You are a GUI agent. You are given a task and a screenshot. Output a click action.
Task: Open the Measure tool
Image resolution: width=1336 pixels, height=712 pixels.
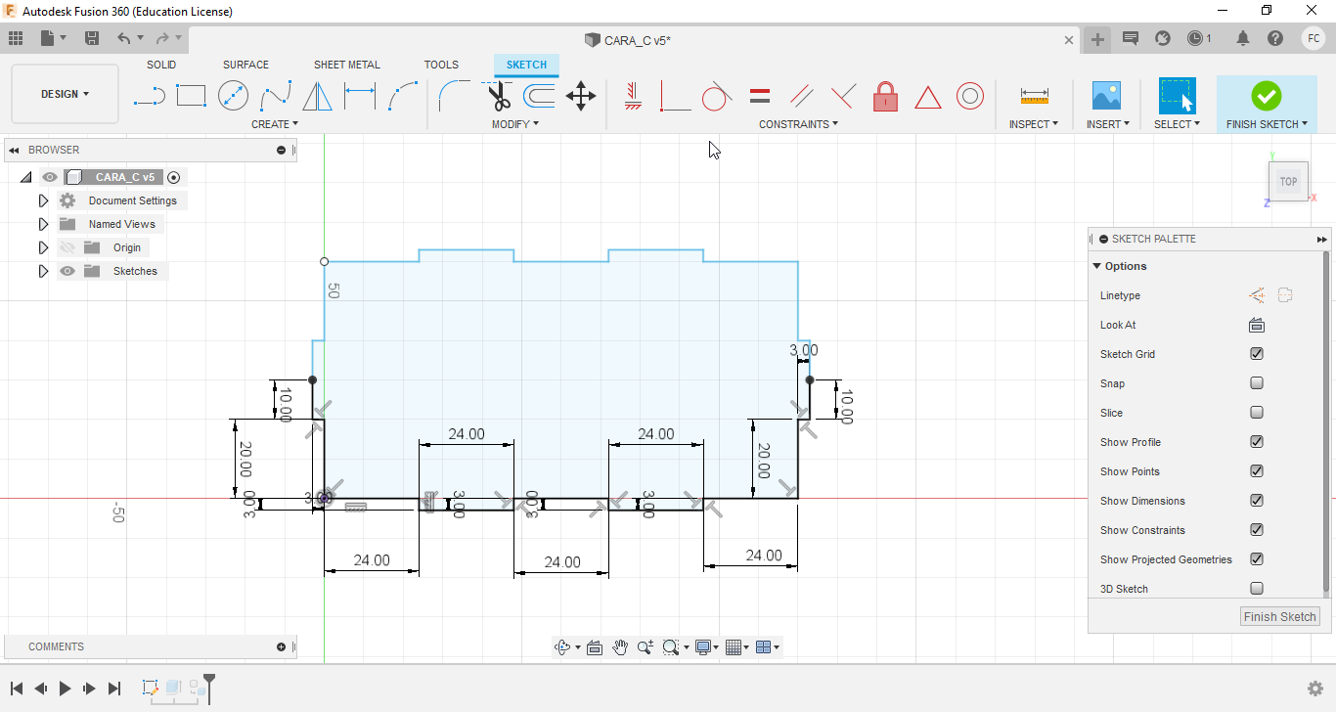(1034, 96)
